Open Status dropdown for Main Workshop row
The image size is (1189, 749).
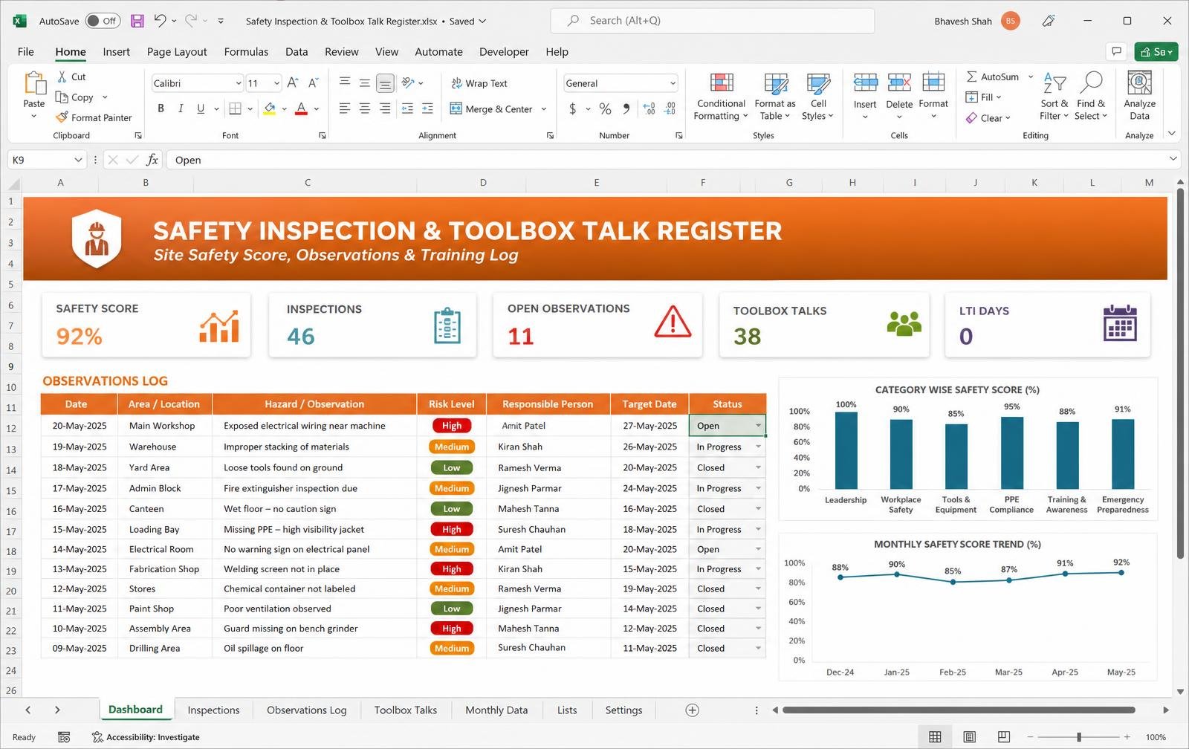[x=758, y=426]
